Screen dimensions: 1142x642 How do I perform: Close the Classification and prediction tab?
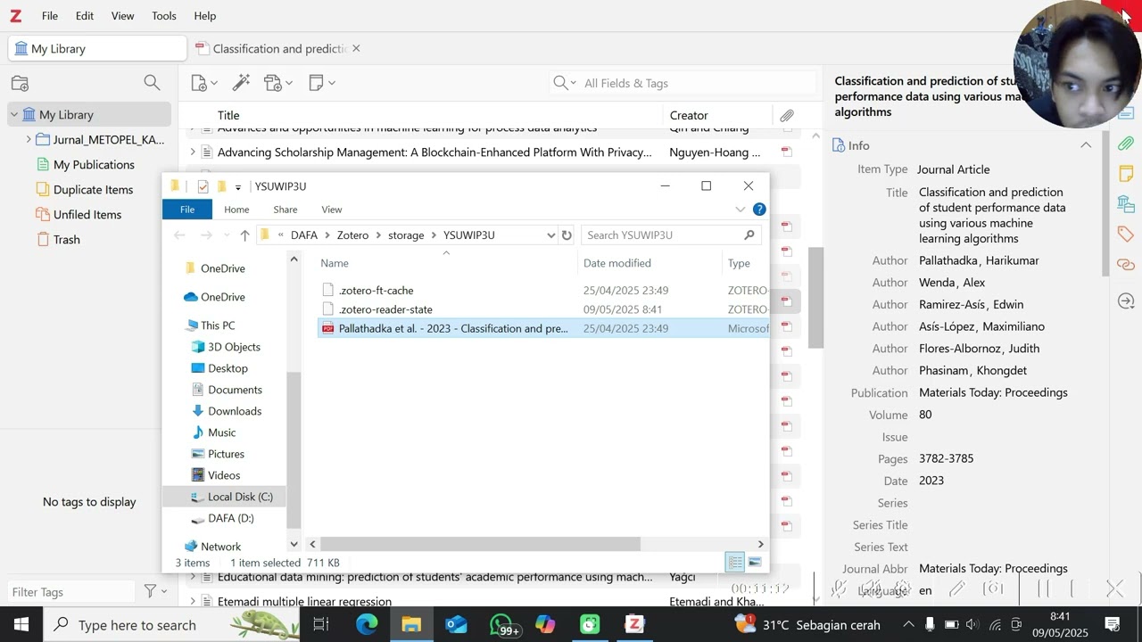(356, 48)
